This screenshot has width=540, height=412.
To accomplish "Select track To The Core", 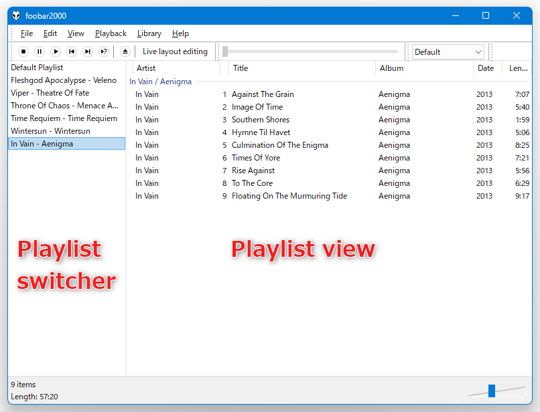I will pos(330,183).
